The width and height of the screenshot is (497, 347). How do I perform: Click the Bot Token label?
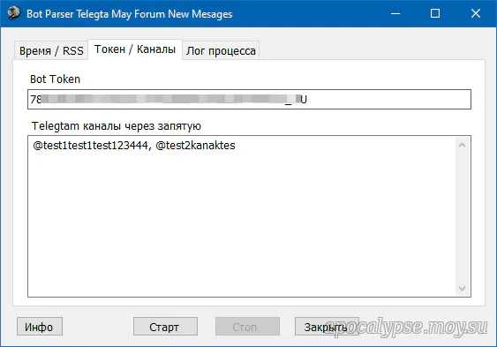55,79
